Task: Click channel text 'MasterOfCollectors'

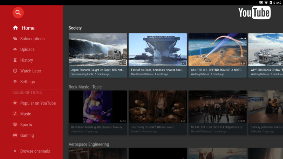Action: click(201, 131)
